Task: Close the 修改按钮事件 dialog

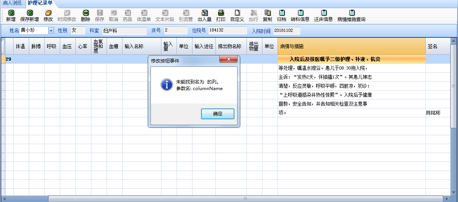Action: pos(228,59)
